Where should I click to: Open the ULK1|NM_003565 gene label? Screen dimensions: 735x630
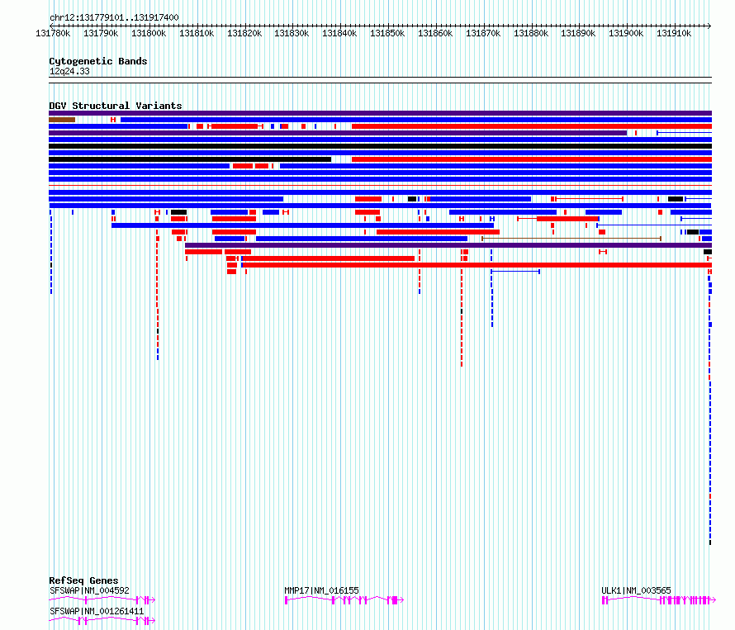coord(636,590)
